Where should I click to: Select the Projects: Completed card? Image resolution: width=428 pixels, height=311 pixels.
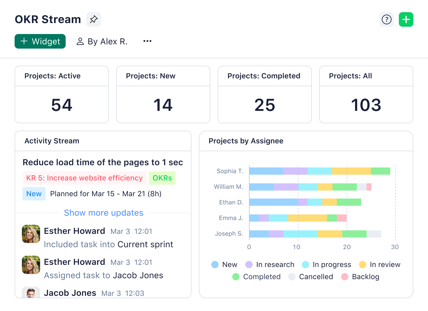tap(264, 94)
